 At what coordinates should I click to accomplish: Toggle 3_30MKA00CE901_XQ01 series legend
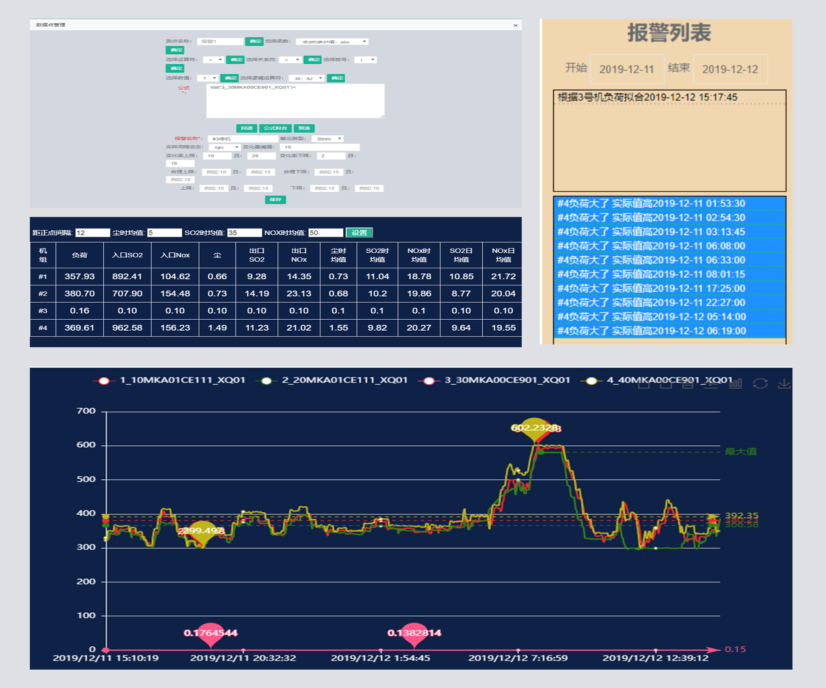coord(494,380)
